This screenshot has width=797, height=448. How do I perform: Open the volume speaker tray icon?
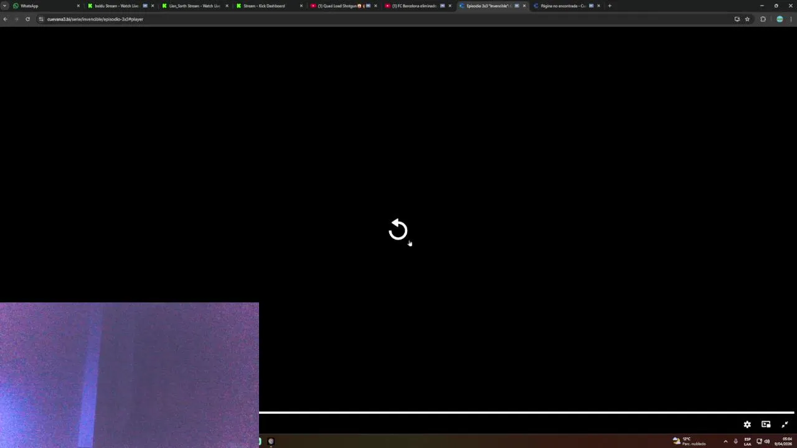[767, 441]
